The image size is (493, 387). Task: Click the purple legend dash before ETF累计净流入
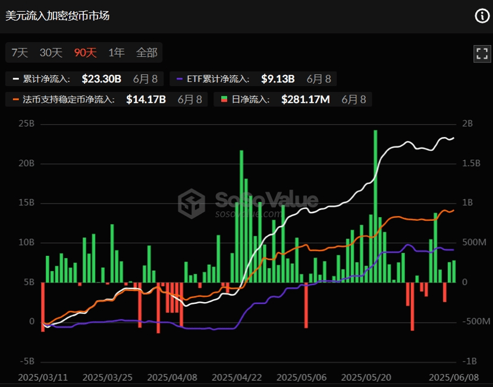[x=180, y=79]
